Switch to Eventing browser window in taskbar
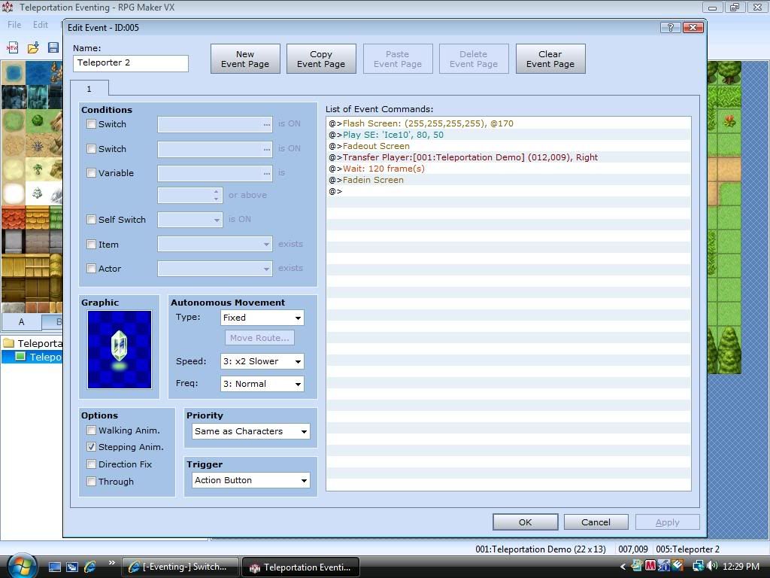 point(180,567)
